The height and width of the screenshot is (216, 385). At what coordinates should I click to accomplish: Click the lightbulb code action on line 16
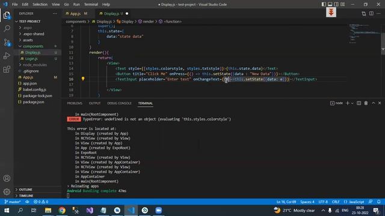click(x=83, y=79)
